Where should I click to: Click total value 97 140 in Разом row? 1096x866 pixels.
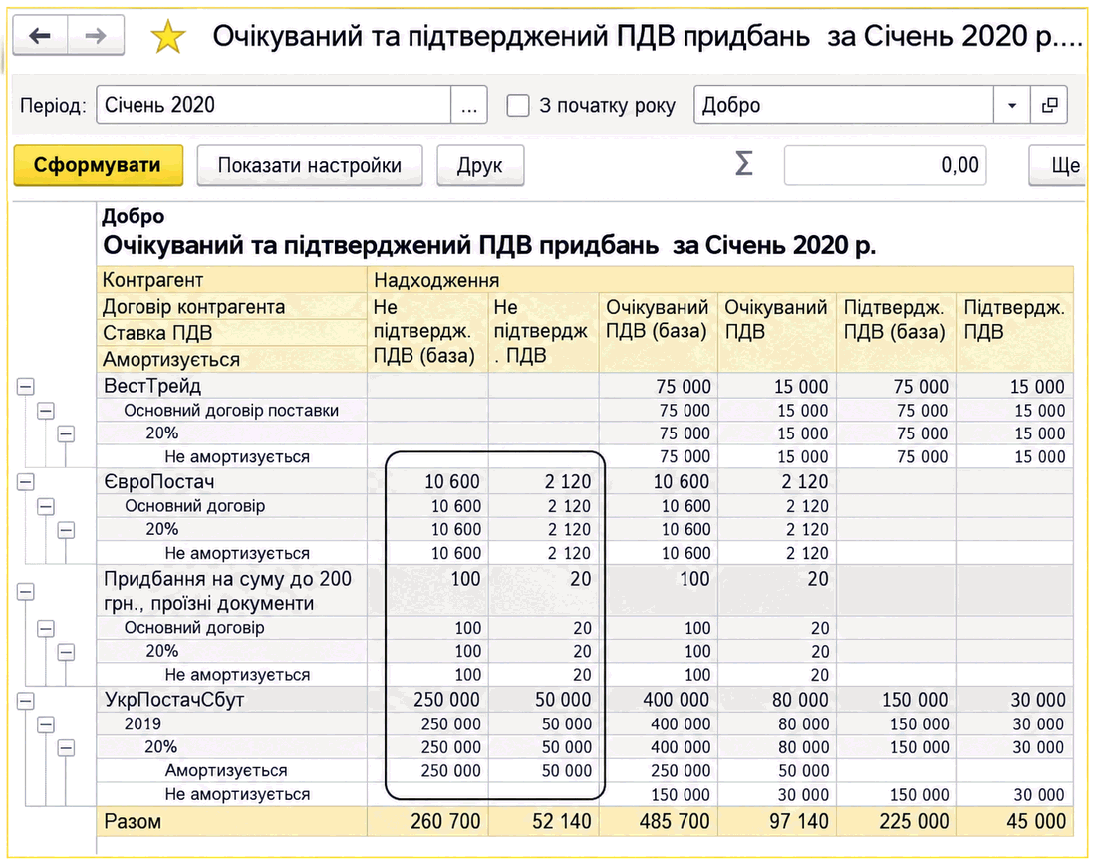(799, 821)
